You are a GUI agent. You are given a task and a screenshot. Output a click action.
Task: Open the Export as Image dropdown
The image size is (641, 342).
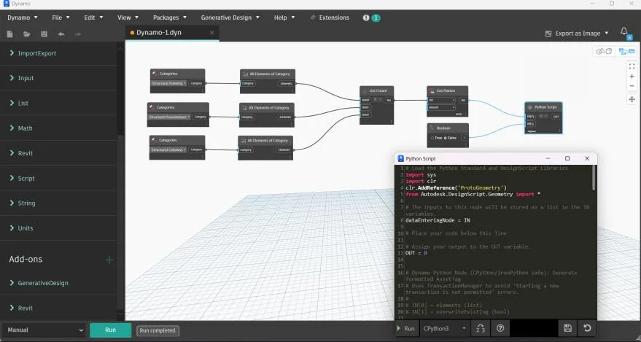tap(578, 34)
